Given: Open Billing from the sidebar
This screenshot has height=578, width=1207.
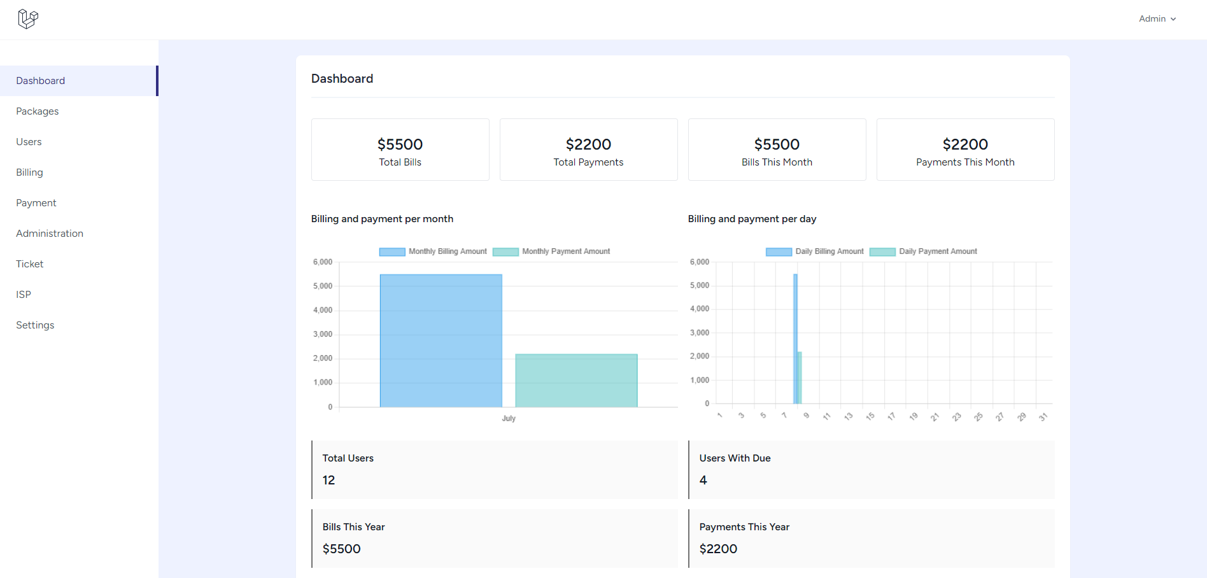Looking at the screenshot, I should pyautogui.click(x=29, y=172).
